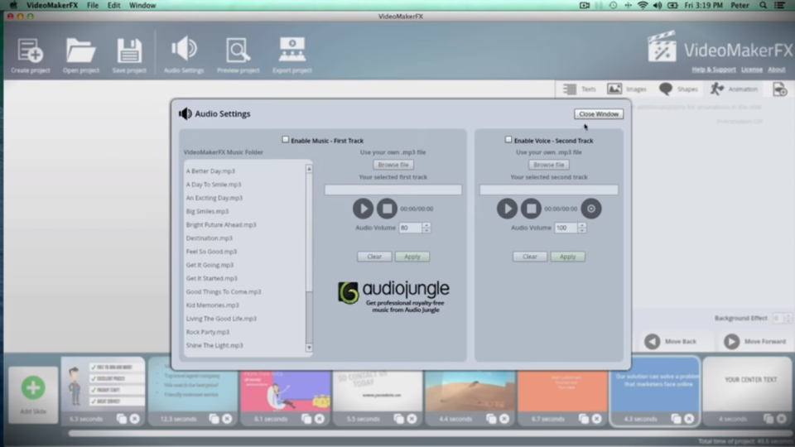Play the first music track
This screenshot has width=795, height=447.
[x=363, y=209]
